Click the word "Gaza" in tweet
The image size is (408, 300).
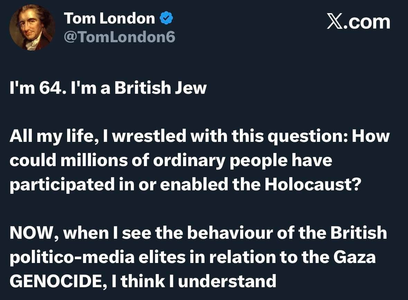click(x=354, y=257)
